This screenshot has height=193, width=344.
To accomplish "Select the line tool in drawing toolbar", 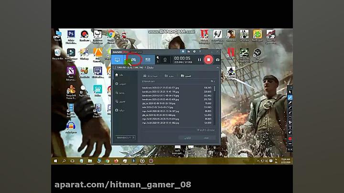I will [x=290, y=107].
